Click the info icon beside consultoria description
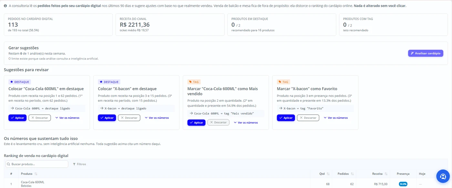This screenshot has height=188, width=452. coord(5,6)
